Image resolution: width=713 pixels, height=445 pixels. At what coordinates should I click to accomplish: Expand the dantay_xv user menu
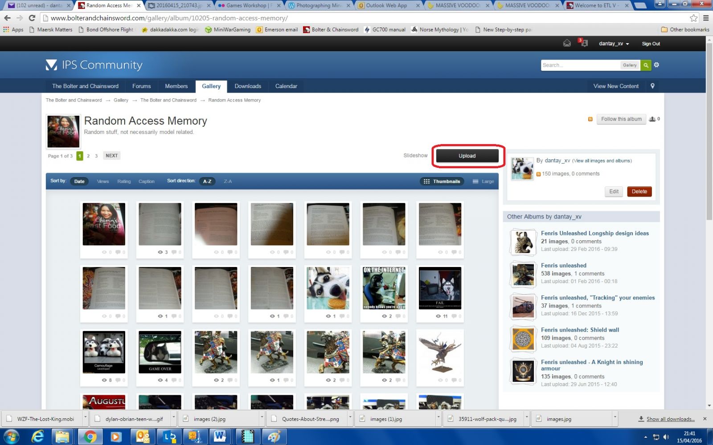[614, 44]
